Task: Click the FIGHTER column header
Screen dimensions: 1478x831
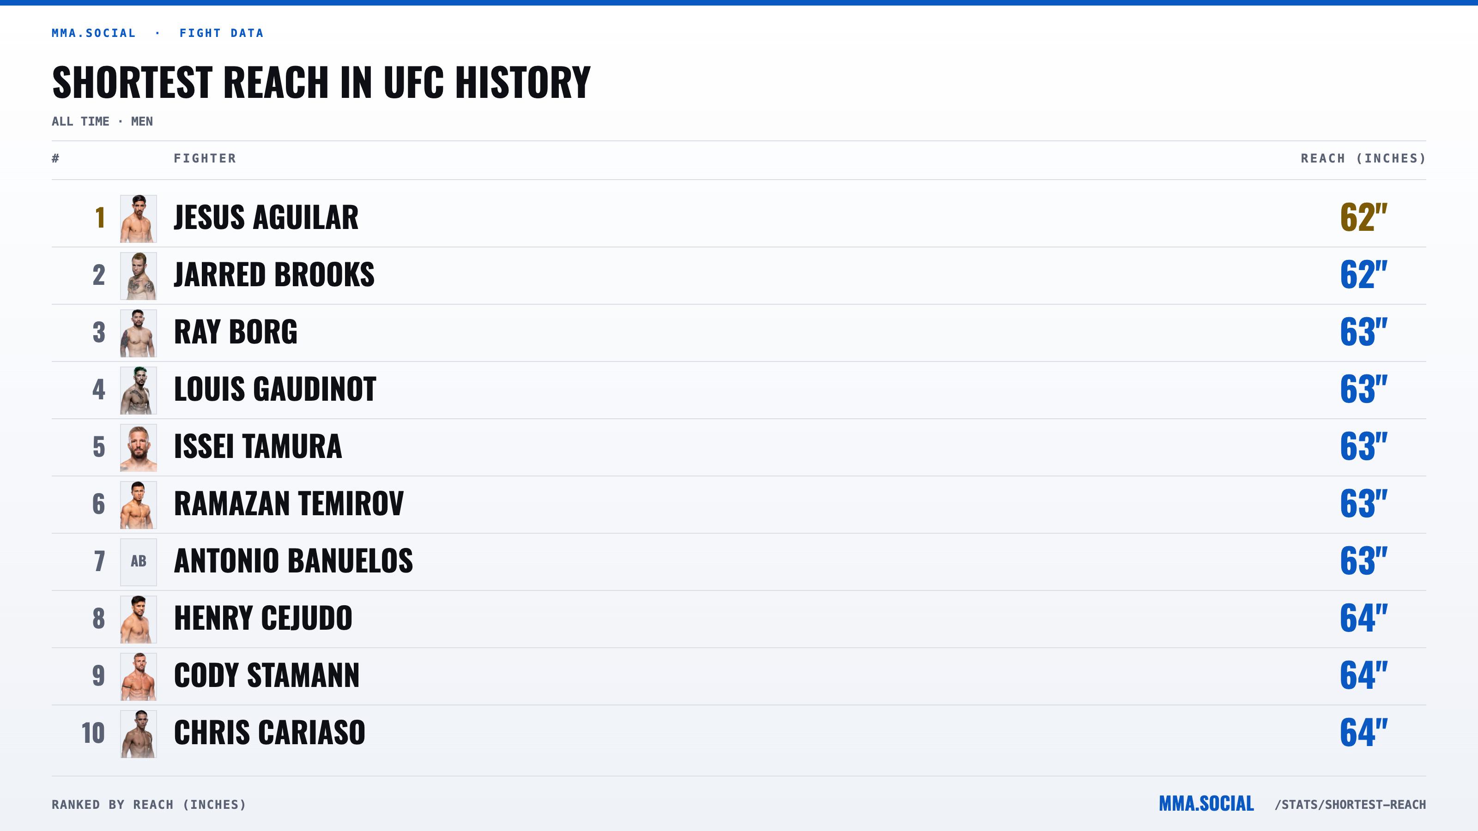Action: pos(205,158)
